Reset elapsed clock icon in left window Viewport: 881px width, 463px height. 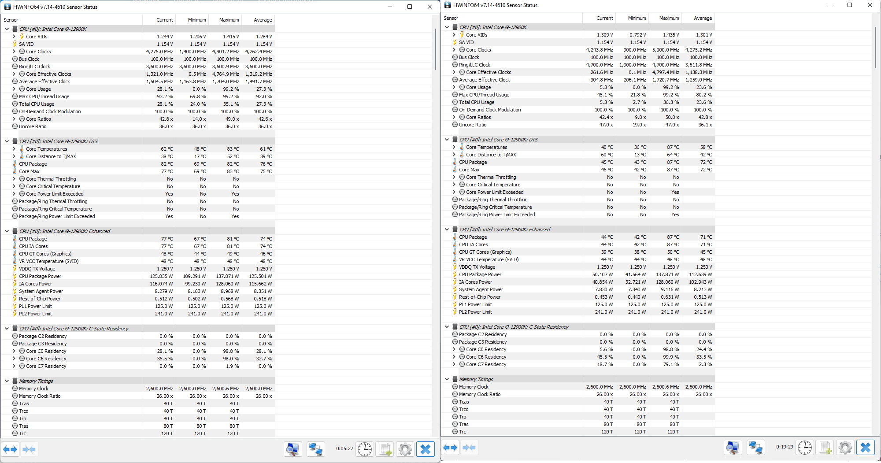coord(365,449)
